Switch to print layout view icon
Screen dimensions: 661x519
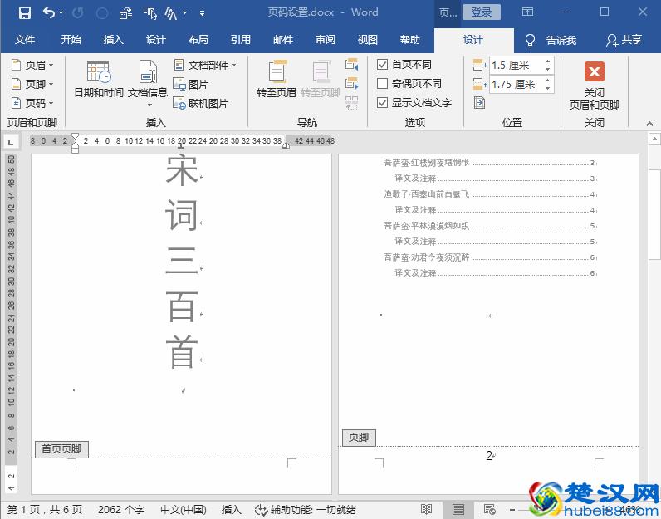tap(458, 509)
